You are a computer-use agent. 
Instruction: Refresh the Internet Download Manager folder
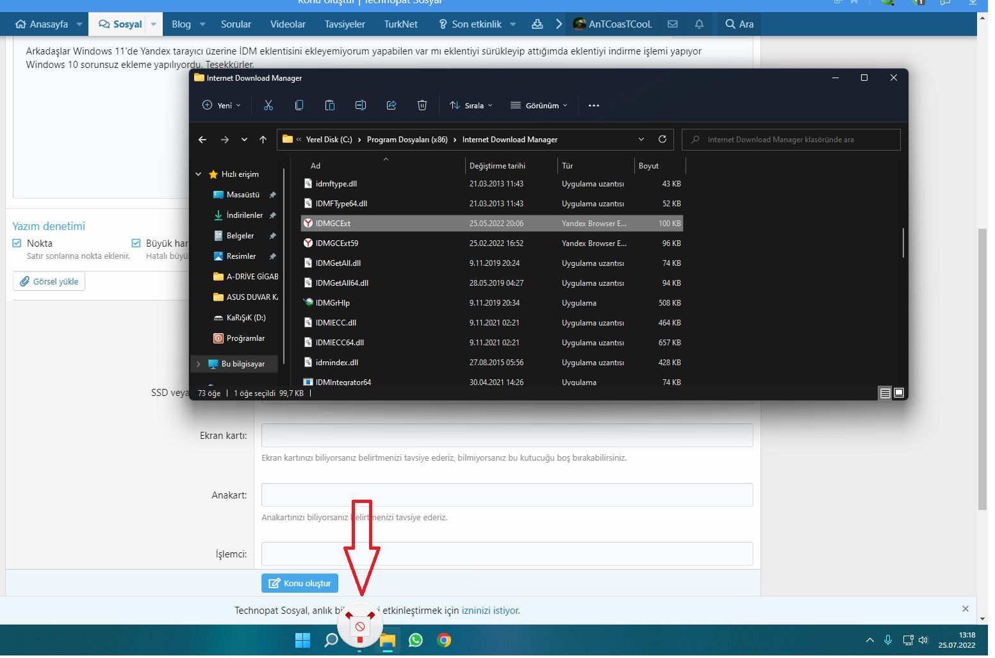tap(662, 139)
